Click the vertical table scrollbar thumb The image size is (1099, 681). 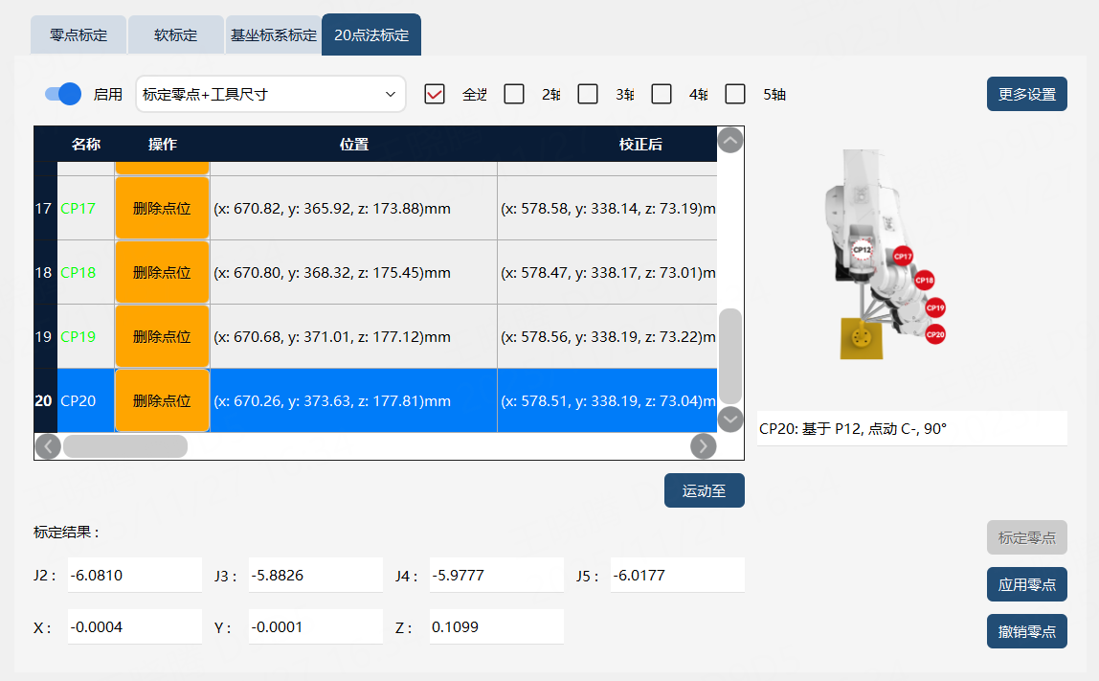pyautogui.click(x=730, y=356)
